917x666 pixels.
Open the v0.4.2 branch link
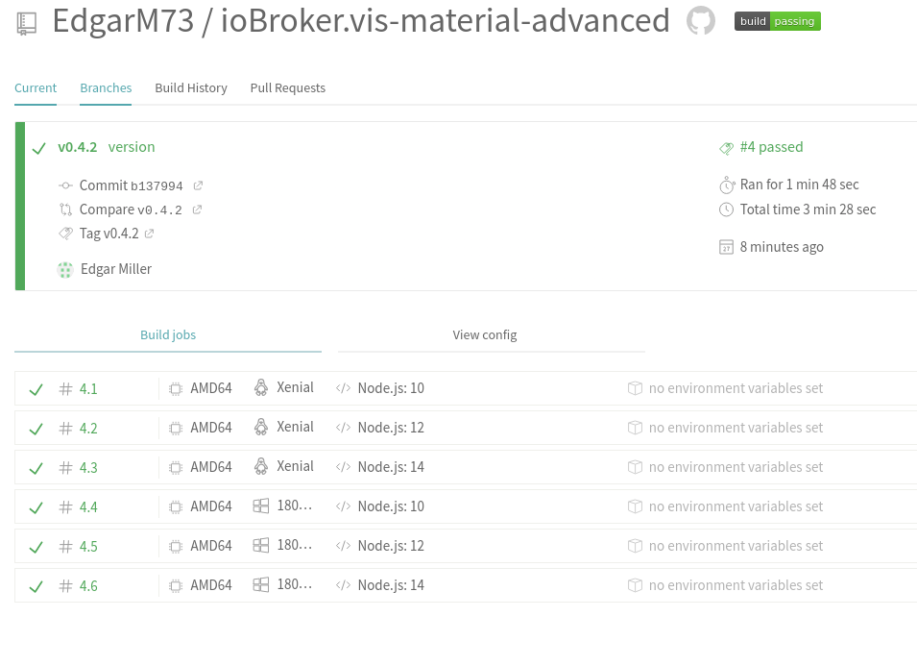78,147
